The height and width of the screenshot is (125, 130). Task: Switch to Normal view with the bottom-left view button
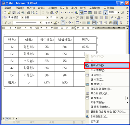tap(4, 118)
